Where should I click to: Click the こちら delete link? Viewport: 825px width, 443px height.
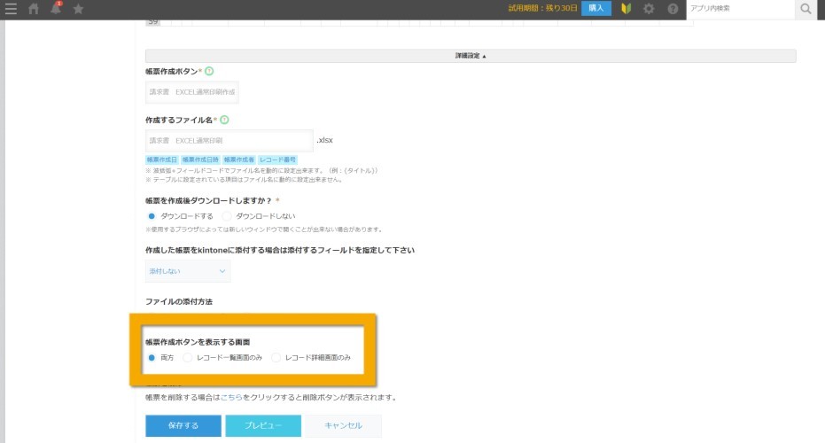point(231,398)
